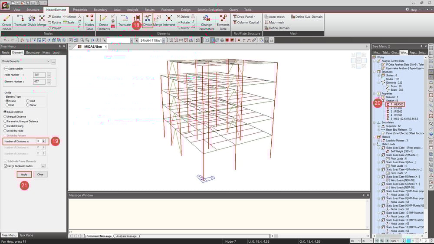The width and height of the screenshot is (434, 244).
Task: Click Rotate in the Nodes group
Action: 54,22
